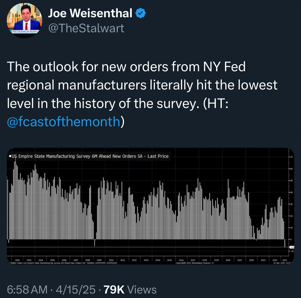Tap the blue verified checkmark badge
Viewport: 301px width, 298px height.
pyautogui.click(x=141, y=13)
